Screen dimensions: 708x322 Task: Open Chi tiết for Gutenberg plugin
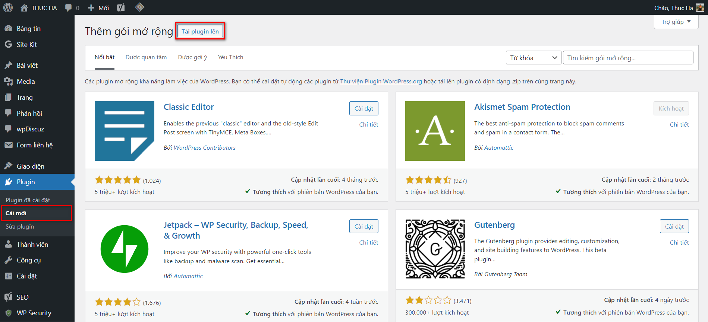[x=679, y=242]
